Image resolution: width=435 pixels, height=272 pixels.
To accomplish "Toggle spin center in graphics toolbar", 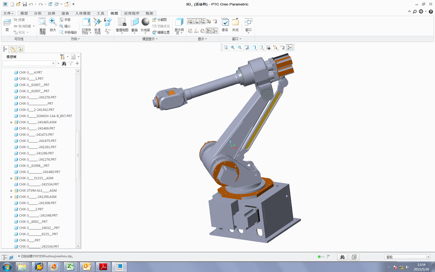I will click(289, 47).
